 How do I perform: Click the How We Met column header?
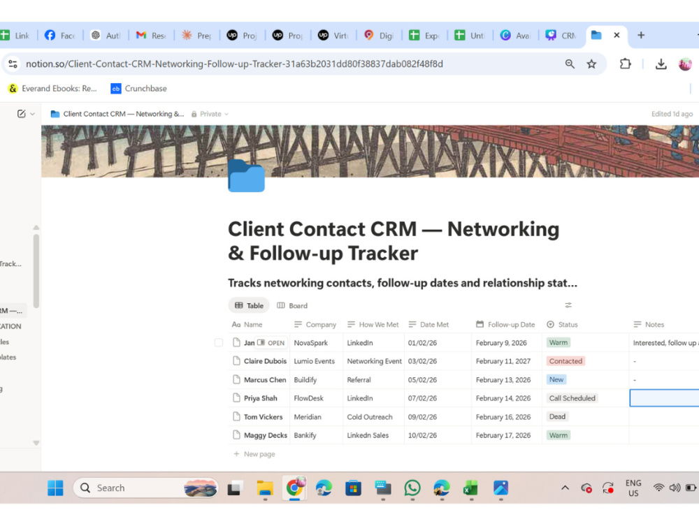[x=373, y=324]
